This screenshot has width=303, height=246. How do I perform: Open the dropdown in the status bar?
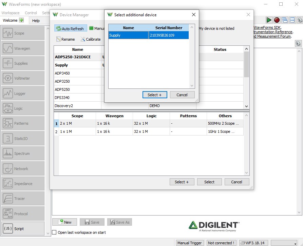[284, 243]
